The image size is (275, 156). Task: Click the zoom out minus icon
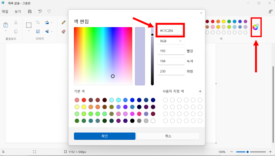pyautogui.click(x=231, y=152)
